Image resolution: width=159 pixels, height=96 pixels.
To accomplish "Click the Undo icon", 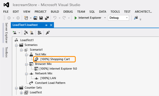I will click(x=55, y=18).
